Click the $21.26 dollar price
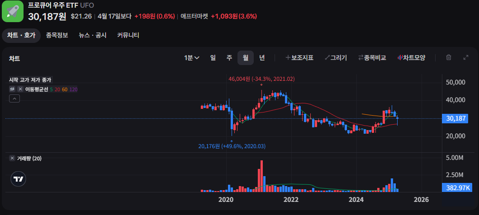The width and height of the screenshot is (479, 215). point(81,16)
